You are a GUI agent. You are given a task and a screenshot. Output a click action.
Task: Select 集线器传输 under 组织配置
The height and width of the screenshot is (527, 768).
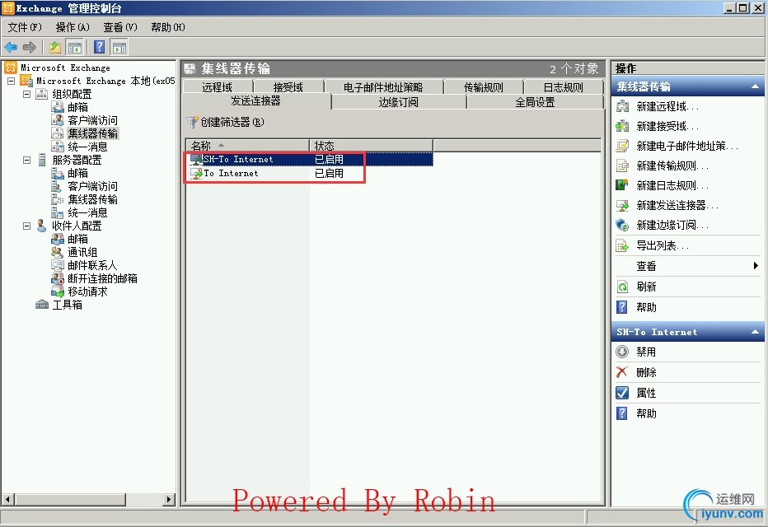(x=92, y=133)
